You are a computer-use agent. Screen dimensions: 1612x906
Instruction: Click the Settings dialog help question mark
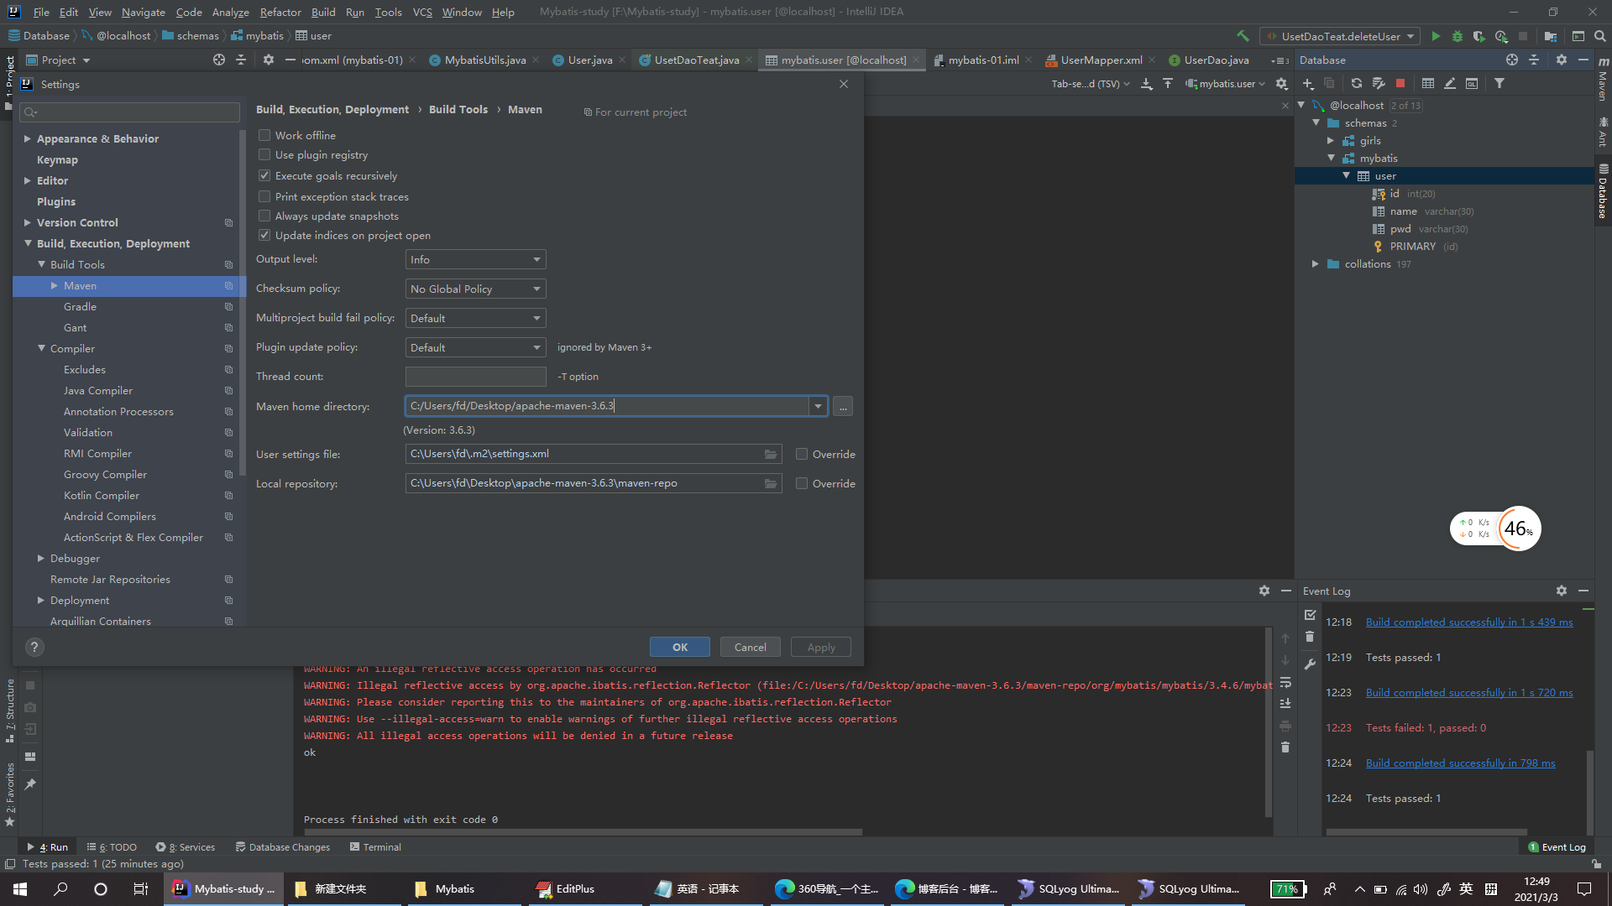pos(34,647)
